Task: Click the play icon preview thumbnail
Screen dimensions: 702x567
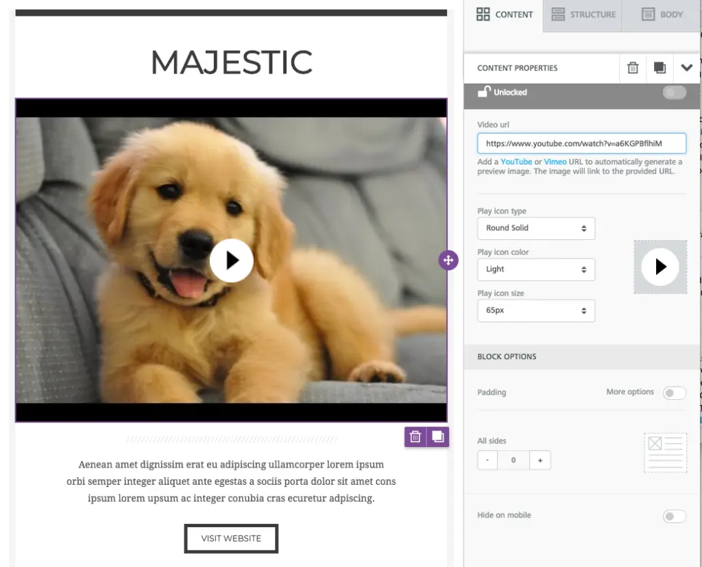Action: point(660,267)
